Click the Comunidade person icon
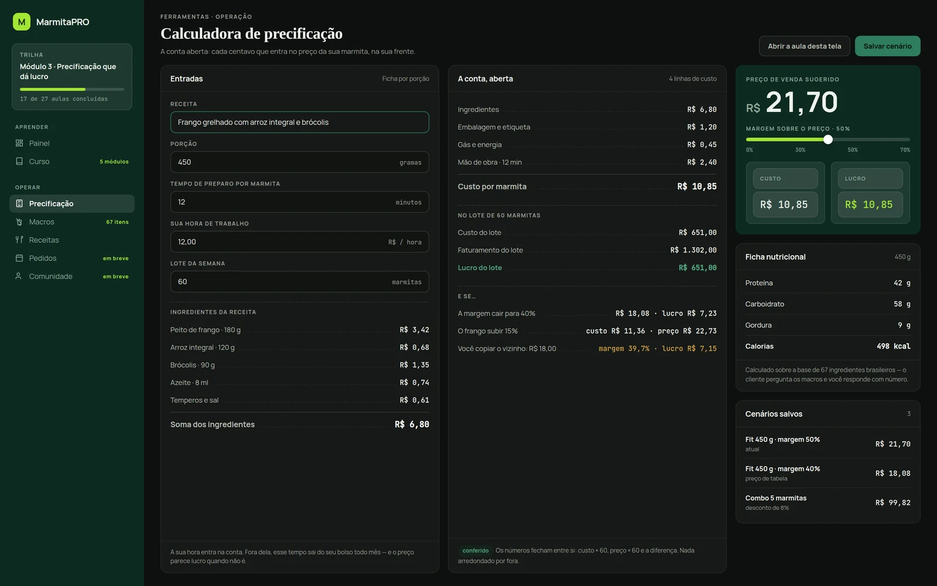 (x=19, y=276)
